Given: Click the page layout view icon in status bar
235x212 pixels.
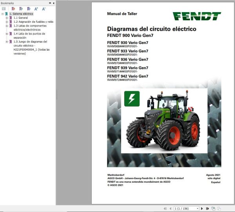Looking at the screenshot, I should 213,208.
